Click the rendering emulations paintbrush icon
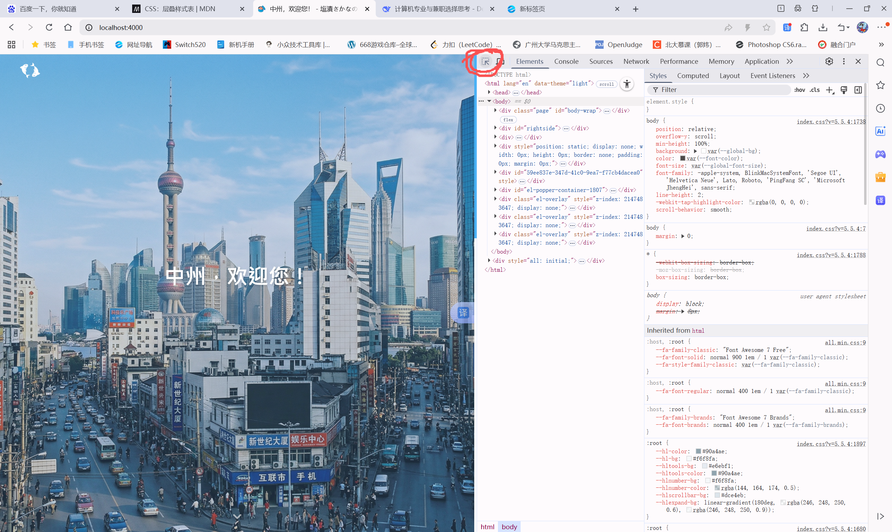Viewport: 892px width, 532px height. (844, 90)
